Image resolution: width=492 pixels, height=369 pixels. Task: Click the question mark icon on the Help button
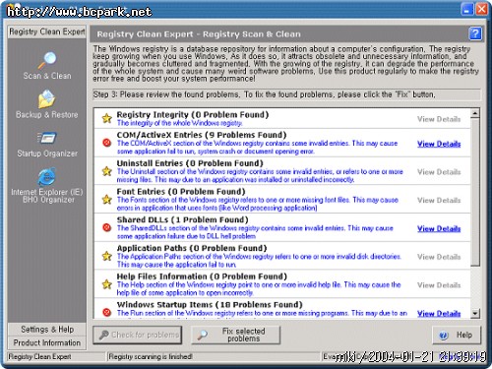pyautogui.click(x=444, y=336)
